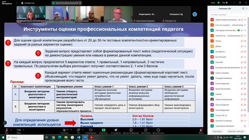This screenshot has width=249, height=140.
Task: Open Google Chrome from taskbar
Action: 53,137
